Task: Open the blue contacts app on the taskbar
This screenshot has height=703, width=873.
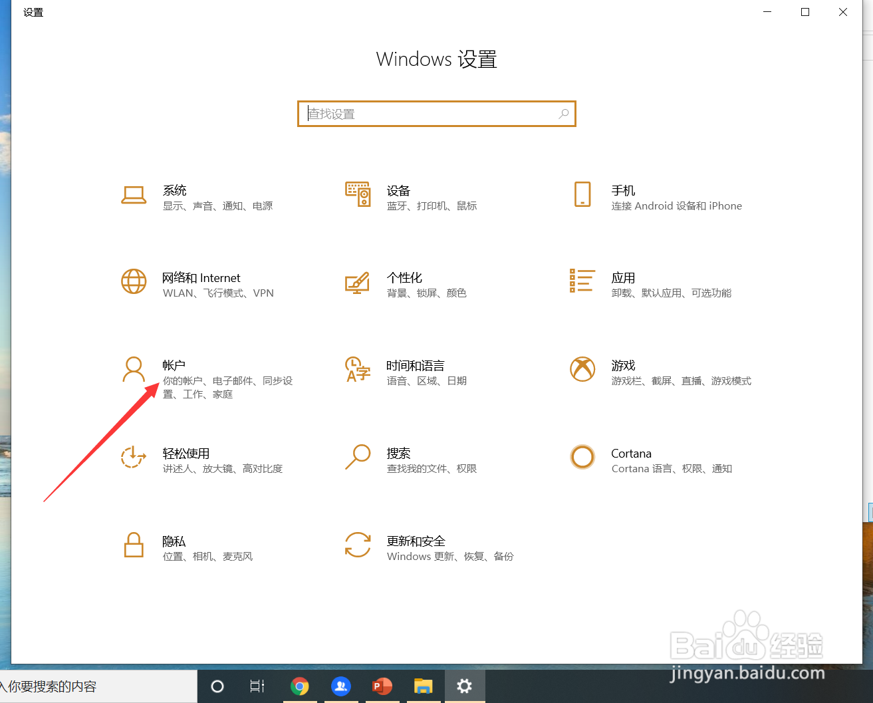Action: tap(341, 686)
